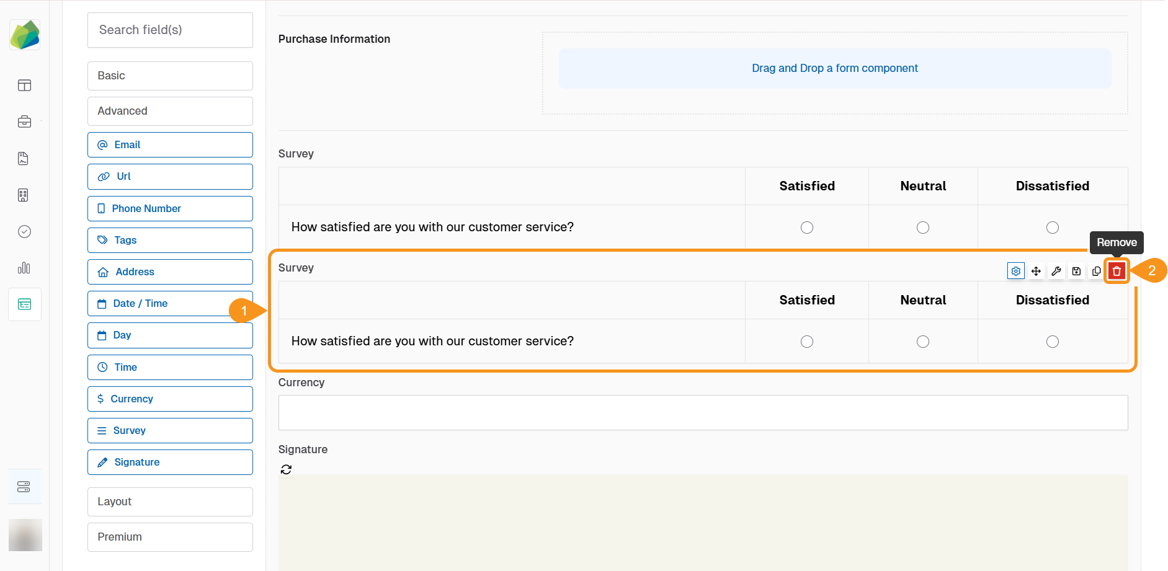Click the wrench edit icon on survey
This screenshot has width=1168, height=571.
point(1056,271)
